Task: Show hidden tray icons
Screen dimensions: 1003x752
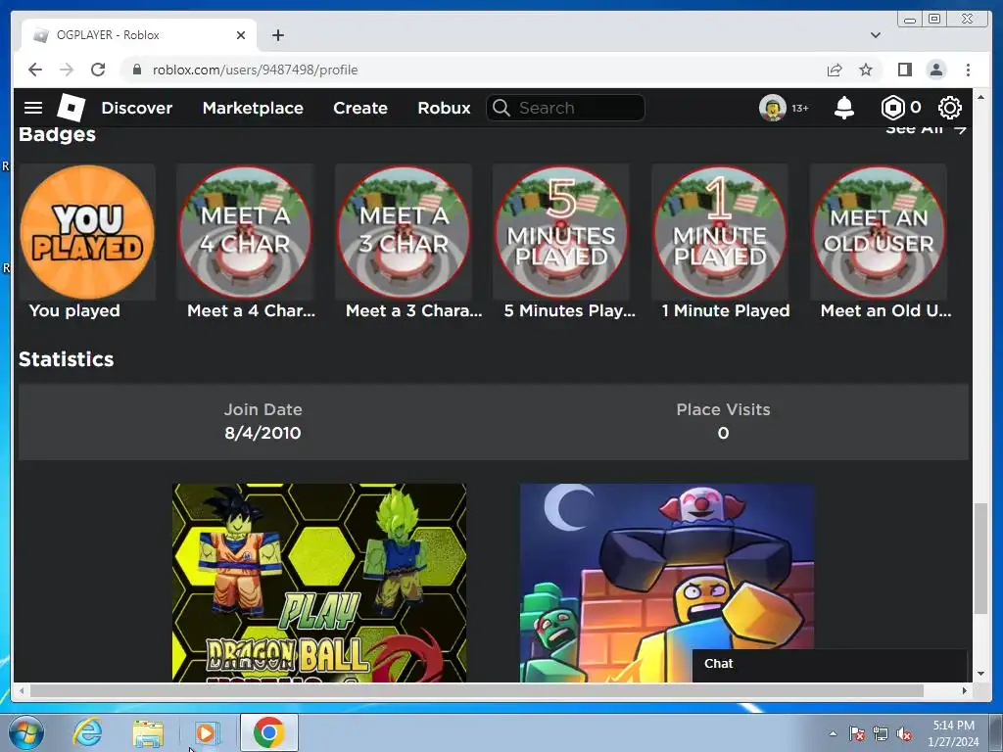Action: tap(833, 733)
